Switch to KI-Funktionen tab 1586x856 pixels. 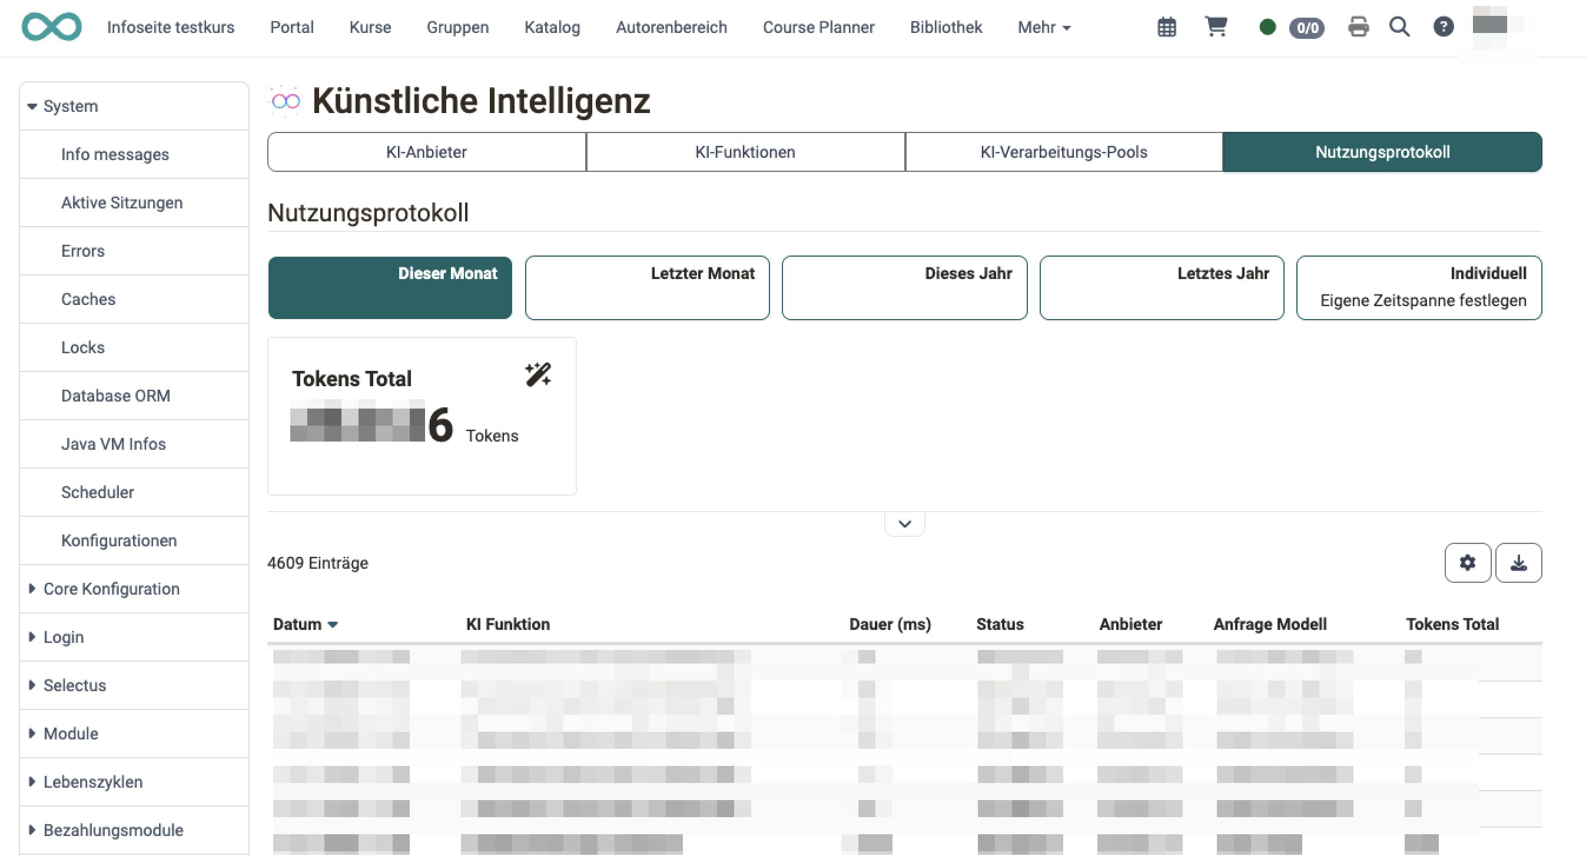tap(745, 152)
